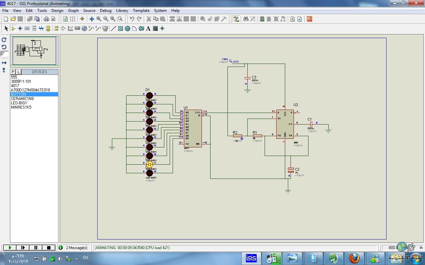This screenshot has height=265, width=425.
Task: Select 2D symbols mode S icon
Action: 155,29
